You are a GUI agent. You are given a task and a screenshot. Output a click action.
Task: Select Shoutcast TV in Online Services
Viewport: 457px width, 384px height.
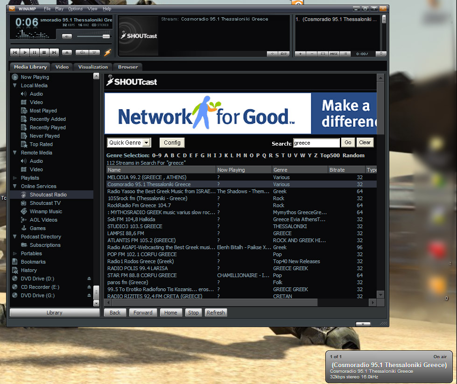click(x=45, y=203)
